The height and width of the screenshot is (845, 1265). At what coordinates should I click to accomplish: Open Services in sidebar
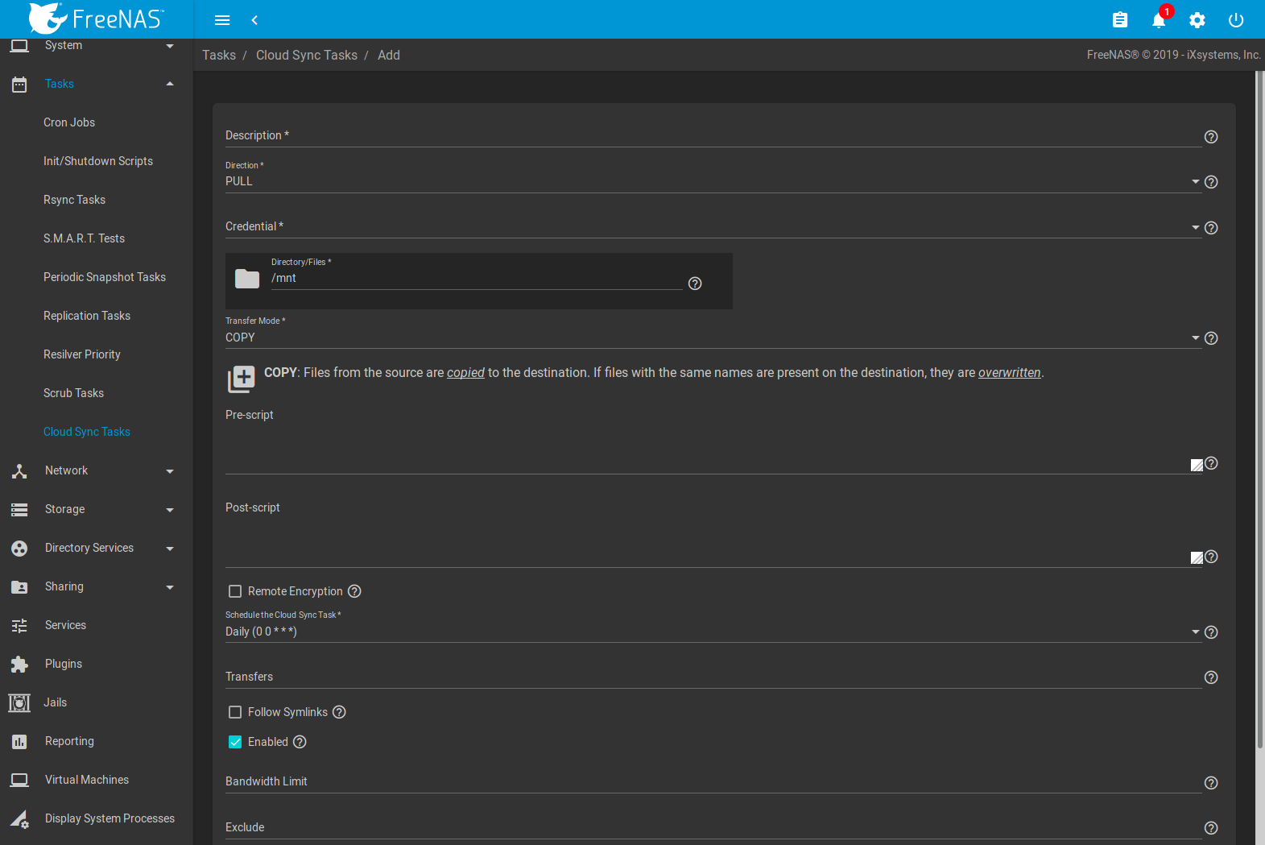pos(65,625)
